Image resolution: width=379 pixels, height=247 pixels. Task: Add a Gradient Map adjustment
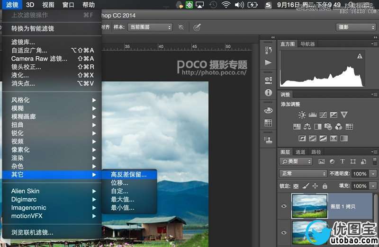[x=344, y=138]
